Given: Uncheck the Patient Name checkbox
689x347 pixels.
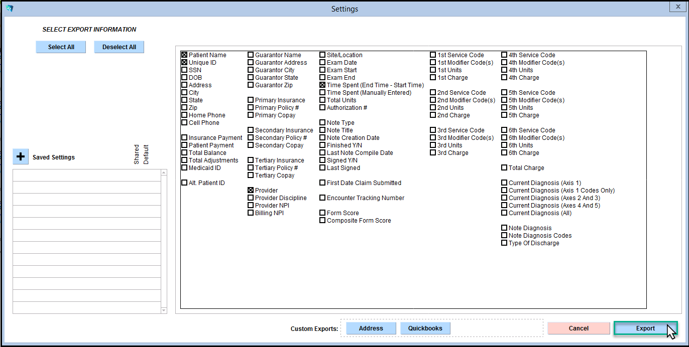Looking at the screenshot, I should [x=184, y=55].
